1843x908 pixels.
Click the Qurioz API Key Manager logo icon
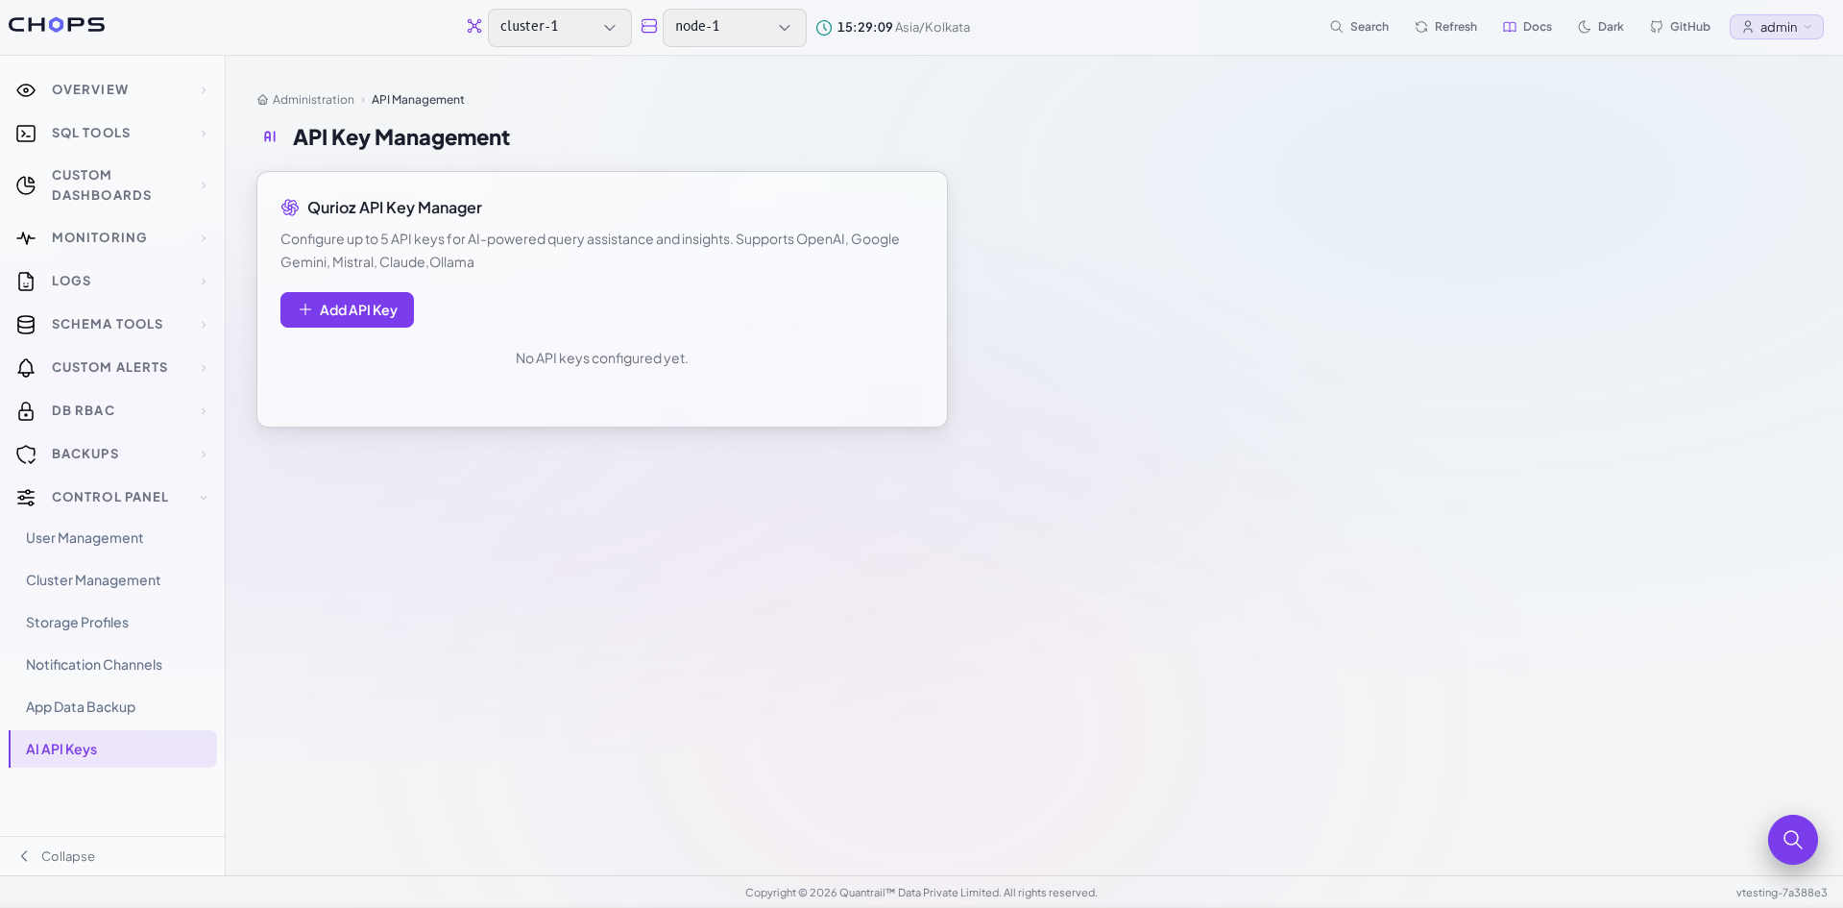[290, 208]
